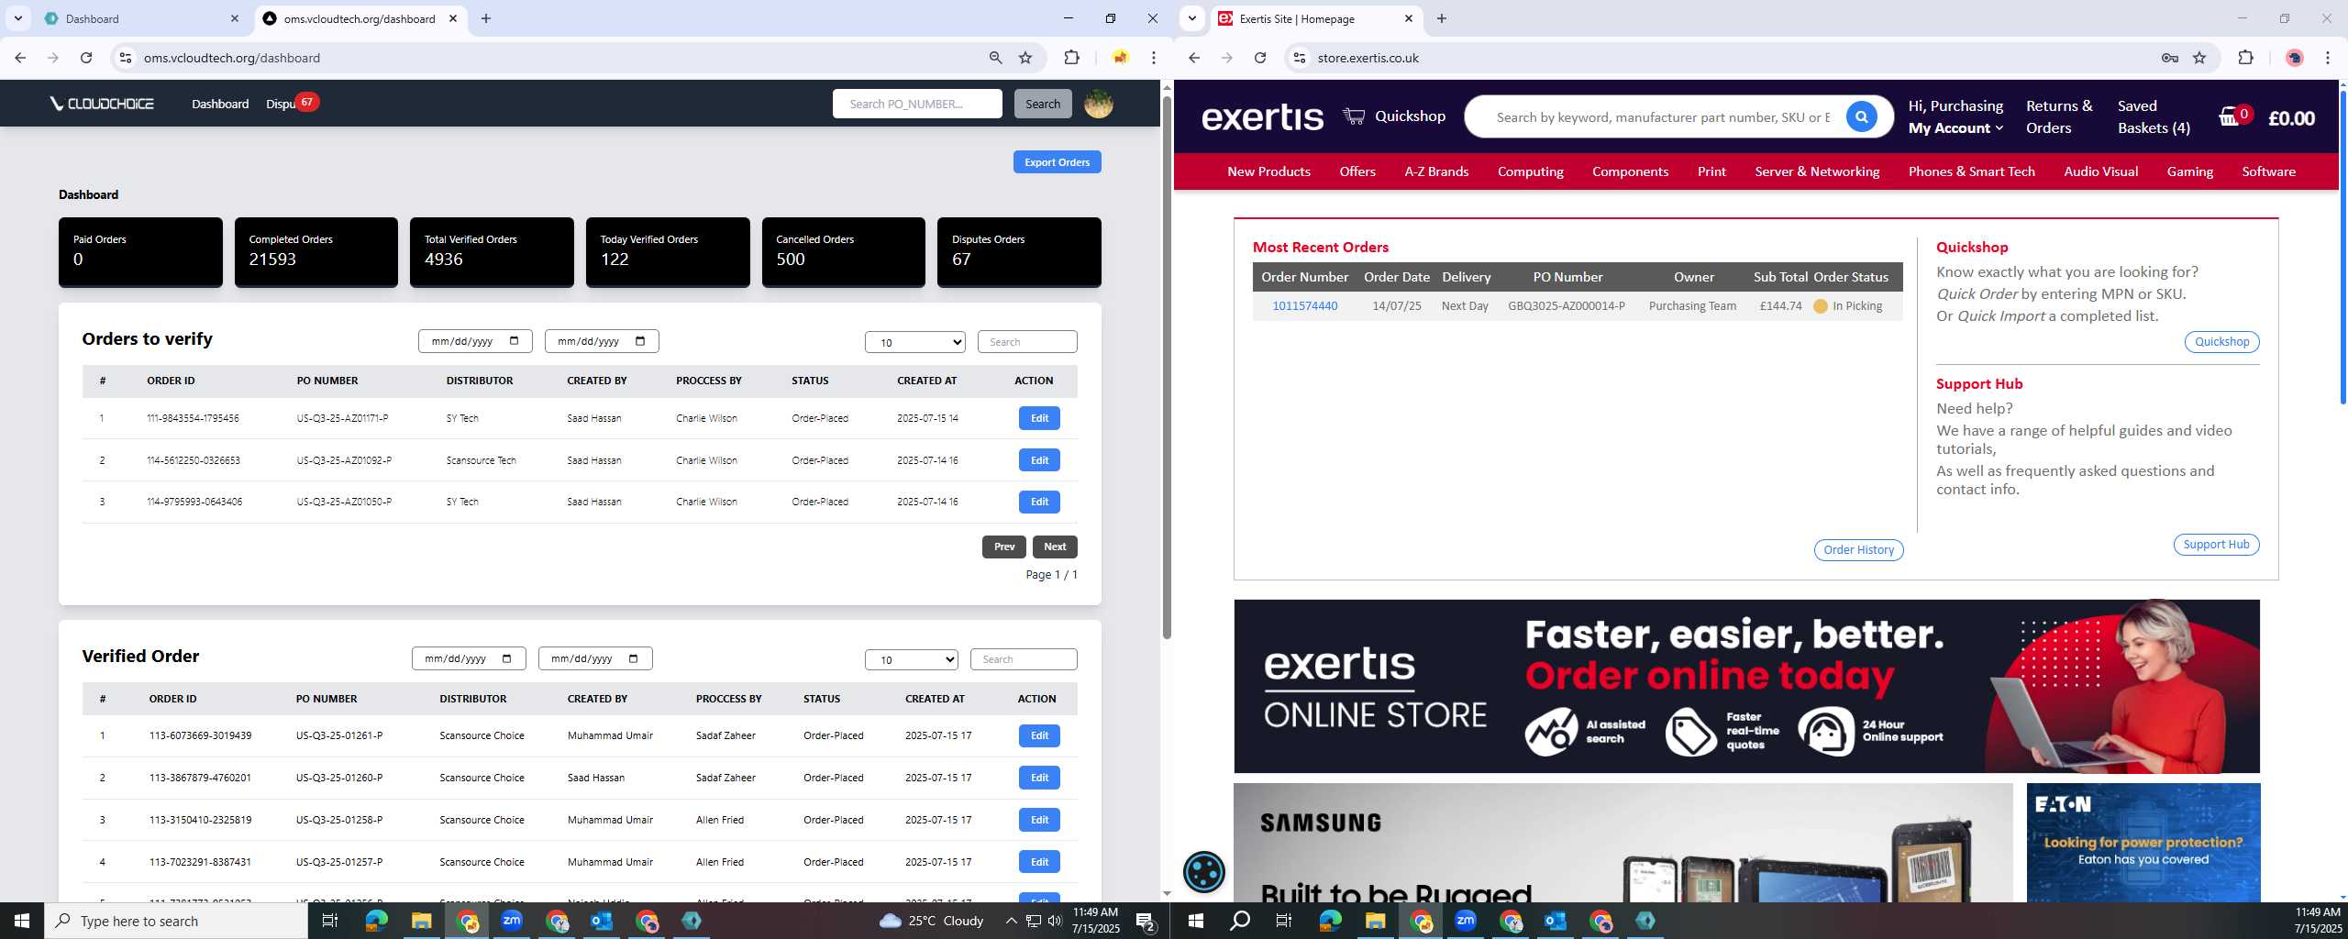Viewport: 2348px width, 939px height.
Task: Open left Chrome three-dot menu
Action: pos(1153,58)
